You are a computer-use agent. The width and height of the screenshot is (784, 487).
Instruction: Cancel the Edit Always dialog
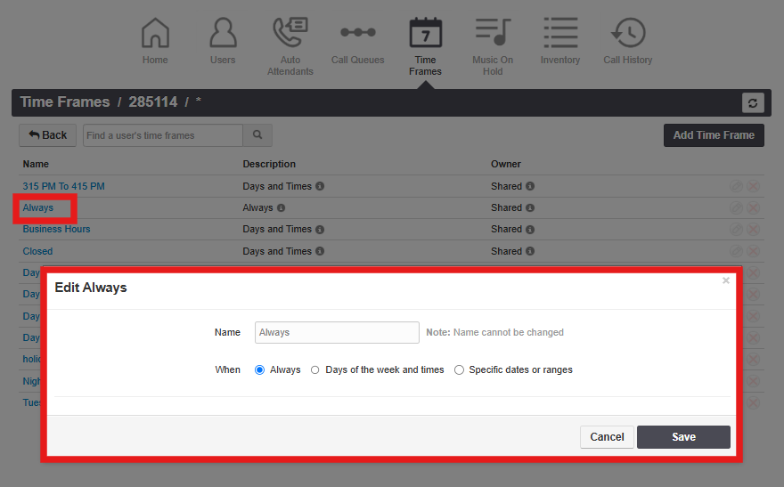607,437
